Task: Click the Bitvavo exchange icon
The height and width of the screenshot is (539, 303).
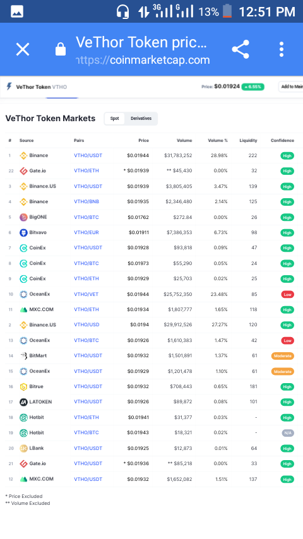Action: (x=23, y=233)
